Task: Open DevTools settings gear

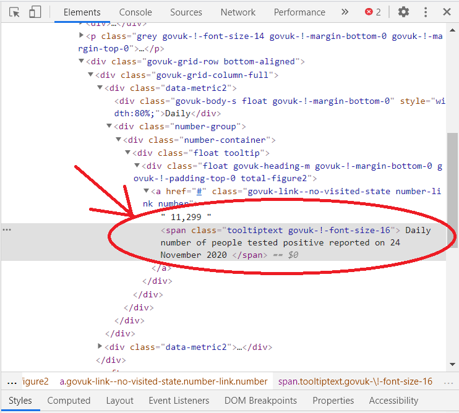Action: [403, 12]
